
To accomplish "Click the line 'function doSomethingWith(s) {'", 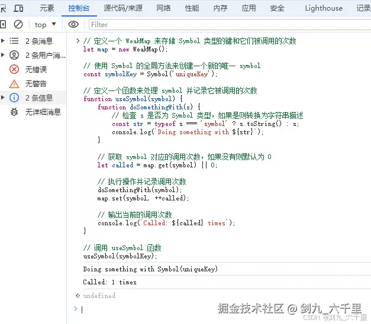I will [149, 107].
